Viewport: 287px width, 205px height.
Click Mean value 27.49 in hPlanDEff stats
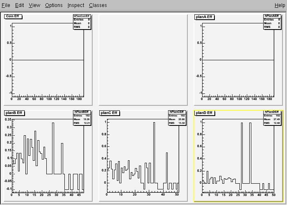(277, 119)
